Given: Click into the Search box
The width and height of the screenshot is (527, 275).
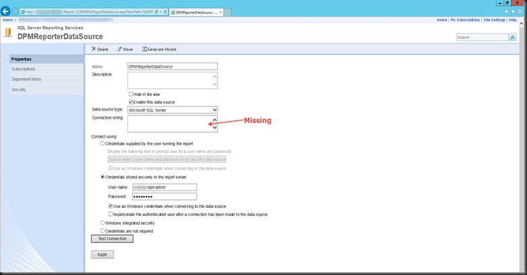Looking at the screenshot, I should (x=482, y=38).
